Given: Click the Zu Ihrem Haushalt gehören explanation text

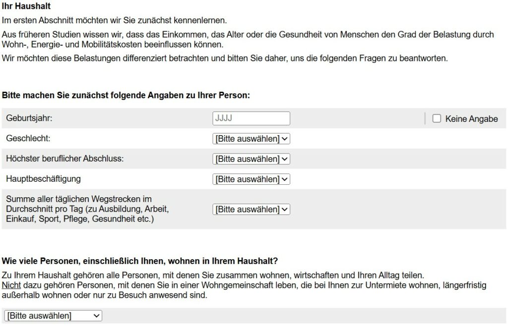Looking at the screenshot, I should (x=213, y=275).
